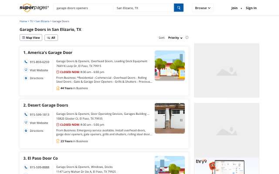Click the 23 Years in Business badge icon
The height and width of the screenshot is (174, 279).
pos(58,141)
